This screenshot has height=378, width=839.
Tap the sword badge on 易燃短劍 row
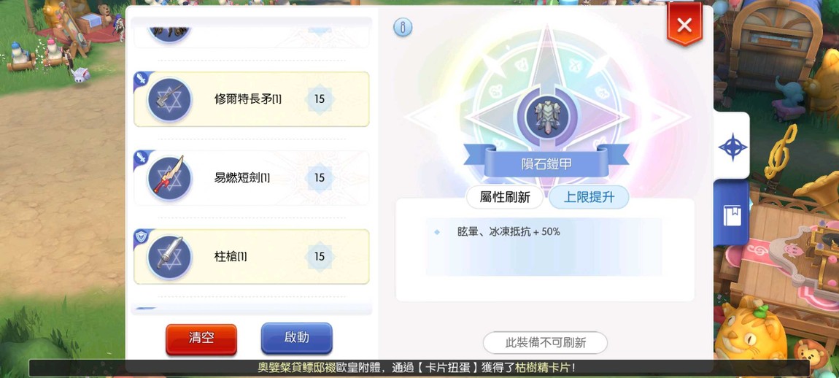pyautogui.click(x=142, y=158)
